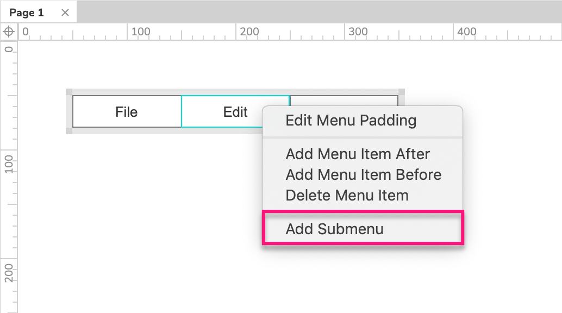Click the 200 mark on horizontal ruler
This screenshot has height=313, width=562.
point(249,32)
